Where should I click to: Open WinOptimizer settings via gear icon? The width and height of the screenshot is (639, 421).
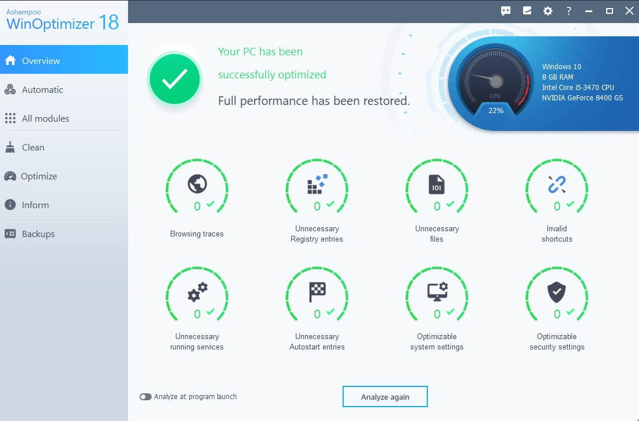[547, 10]
